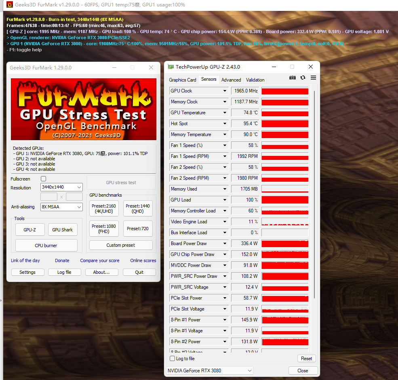
Task: Open the PCIe Slot Power dropdown arrow
Action: click(225, 298)
